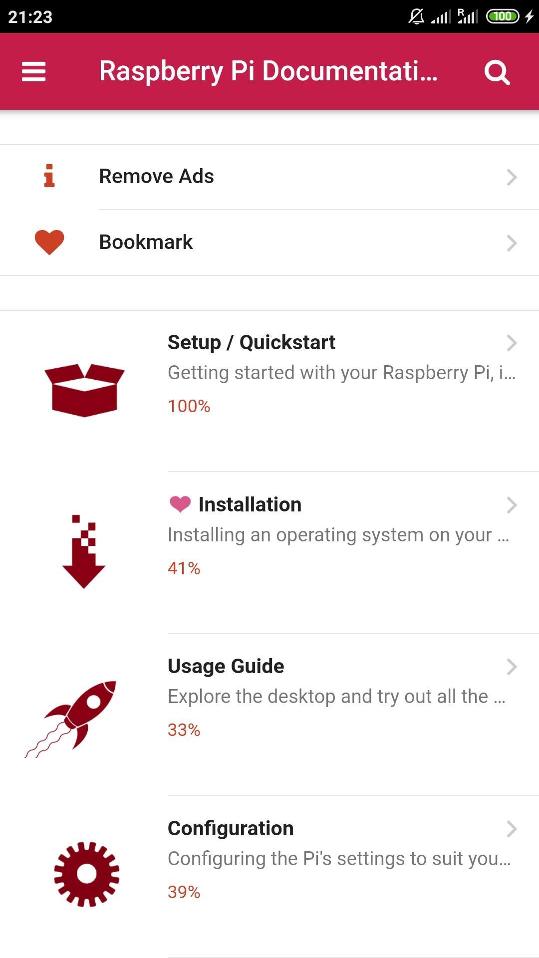Open Installation section chevron arrow

tap(512, 505)
